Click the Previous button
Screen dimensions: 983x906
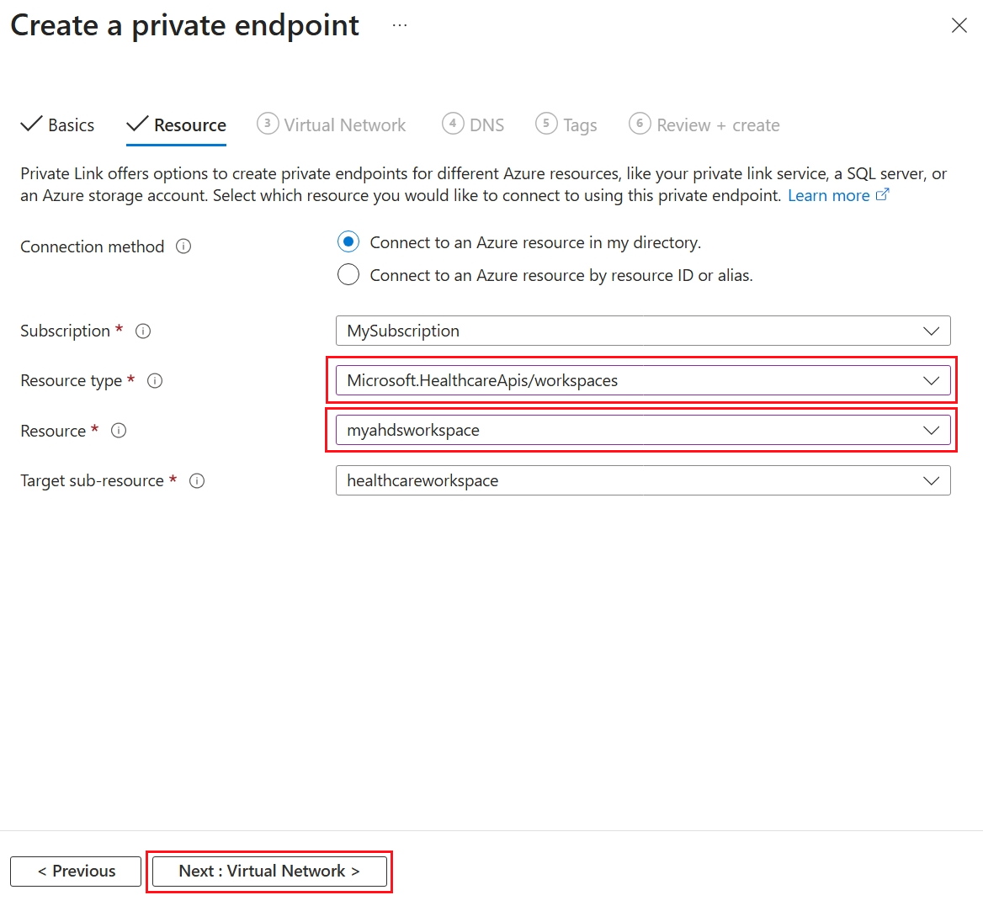[x=76, y=872]
